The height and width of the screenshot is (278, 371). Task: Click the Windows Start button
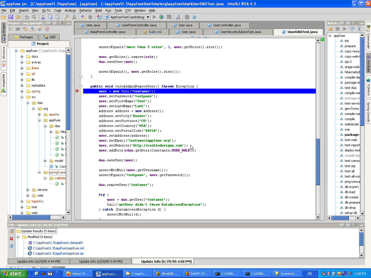point(14,274)
